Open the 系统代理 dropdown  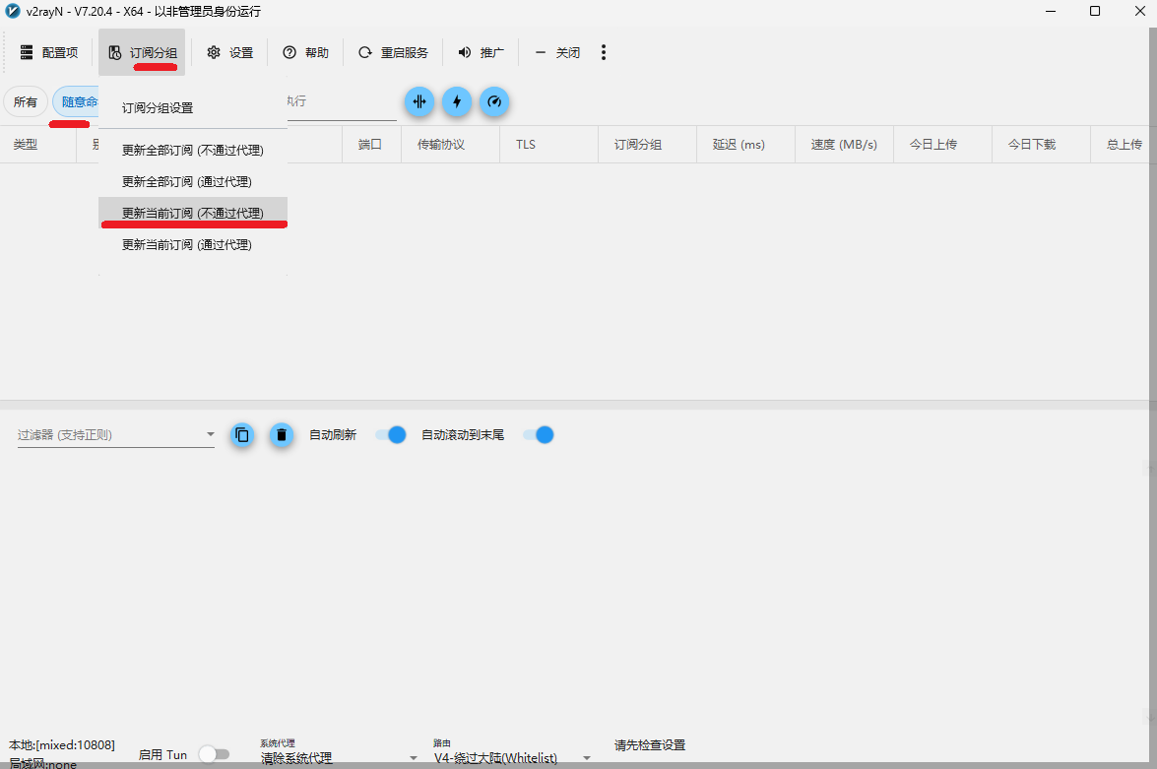point(338,753)
